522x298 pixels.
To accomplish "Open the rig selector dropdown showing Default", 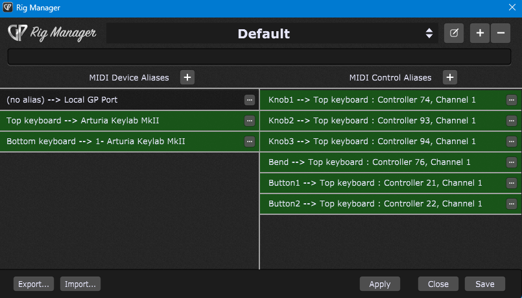I will 272,33.
